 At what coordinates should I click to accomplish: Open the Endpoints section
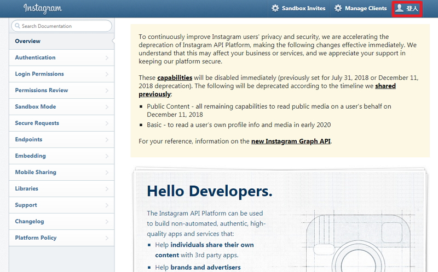click(61, 140)
